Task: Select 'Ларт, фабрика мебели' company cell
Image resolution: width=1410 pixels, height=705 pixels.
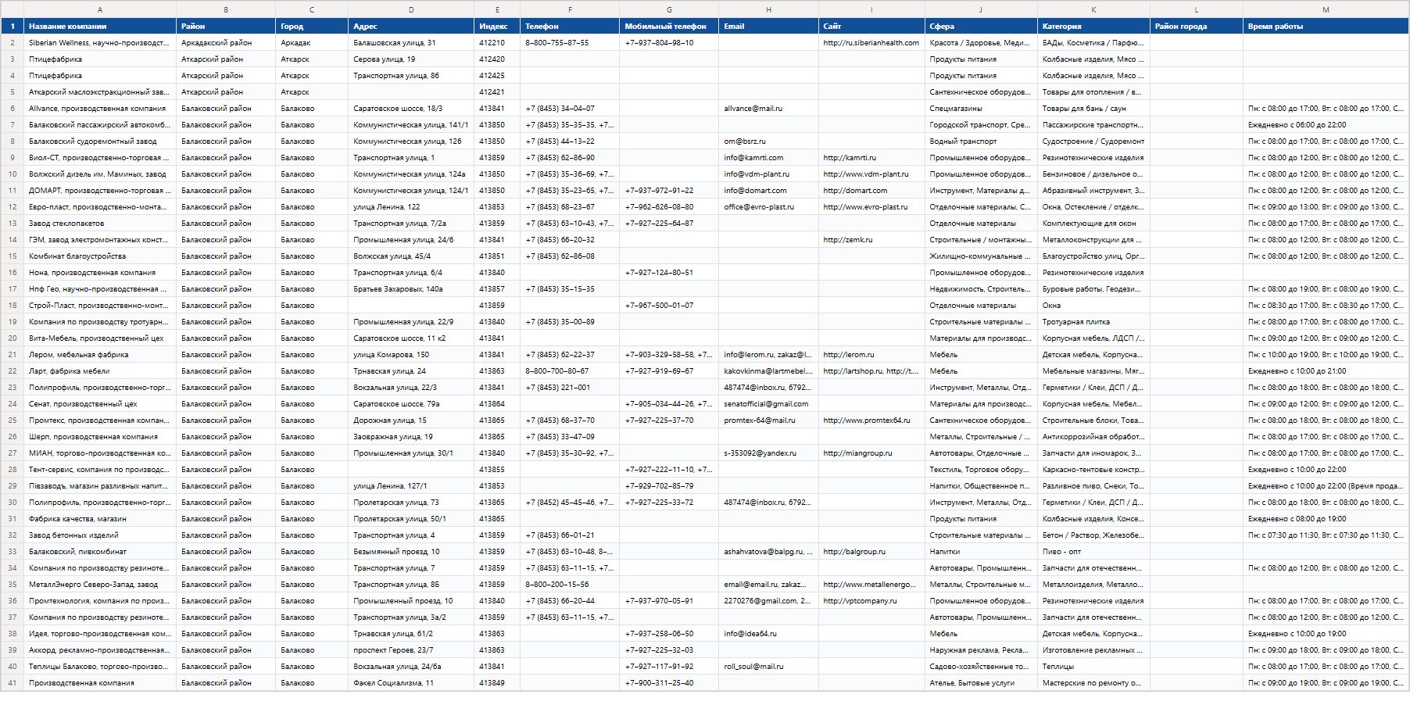Action: click(x=100, y=371)
